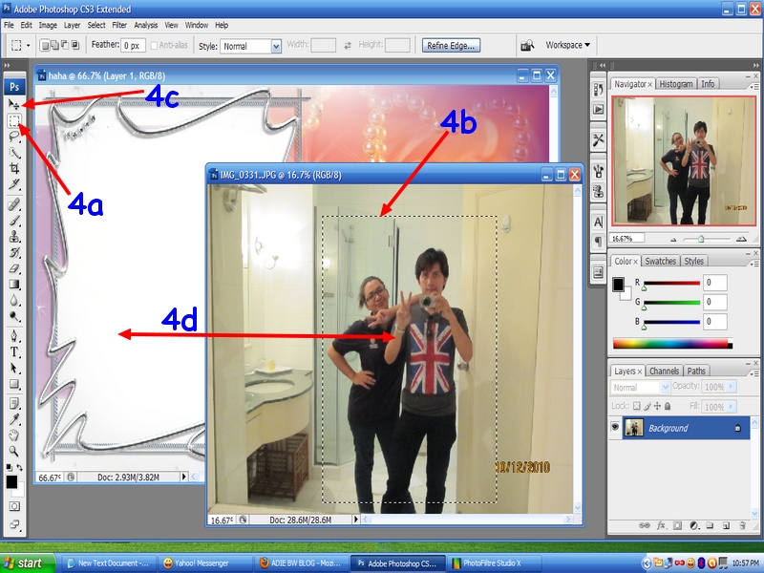This screenshot has height=573, width=764.
Task: Open the Windows start menu
Action: 28,562
